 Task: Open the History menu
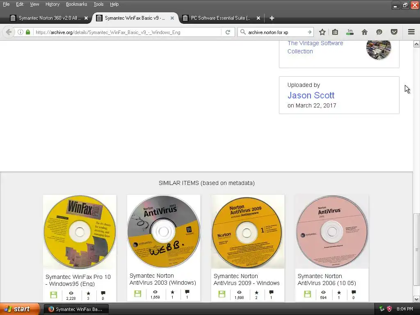pyautogui.click(x=52, y=4)
